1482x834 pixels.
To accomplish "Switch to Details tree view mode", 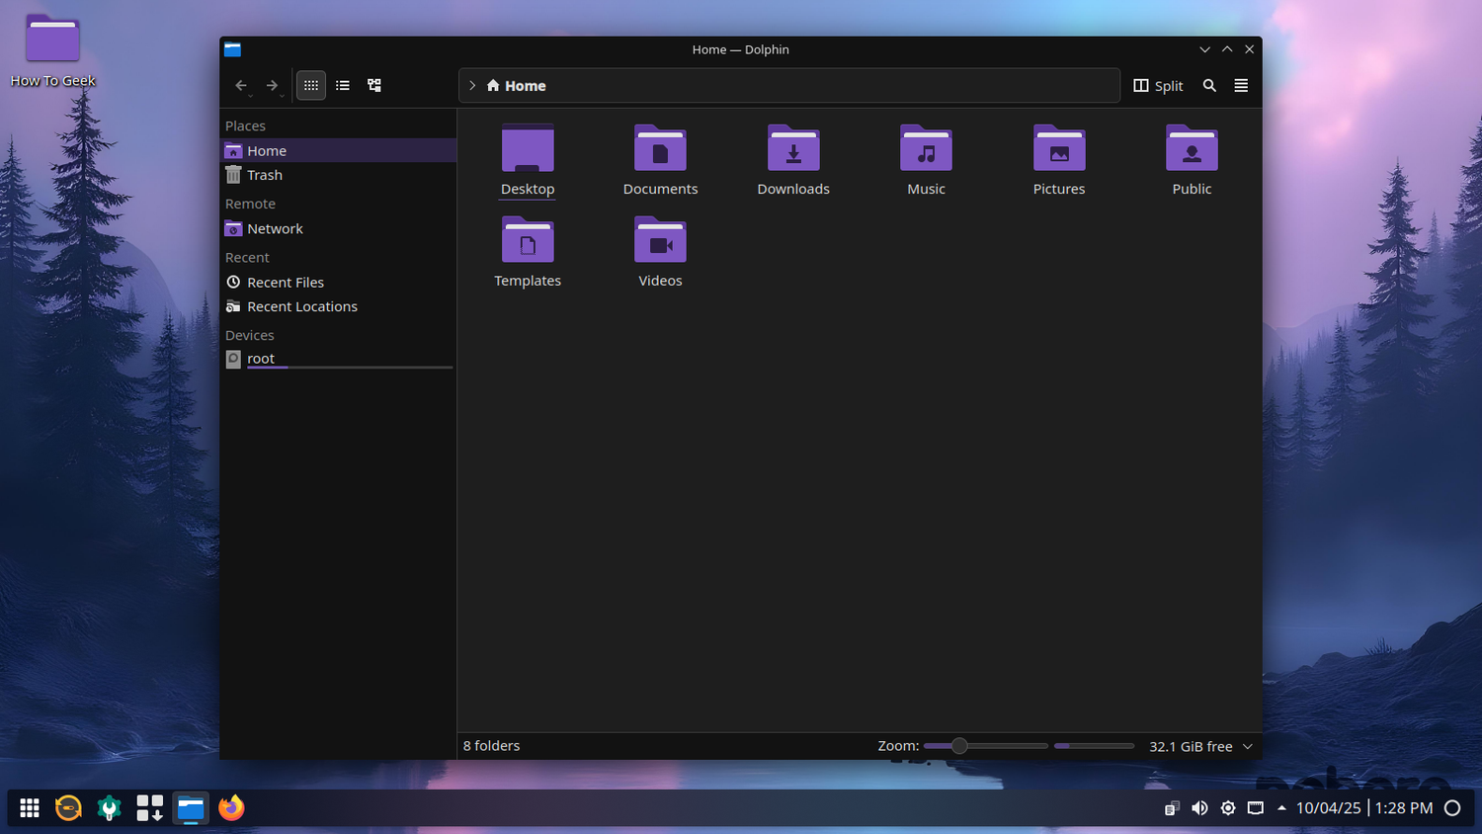I will pyautogui.click(x=374, y=86).
